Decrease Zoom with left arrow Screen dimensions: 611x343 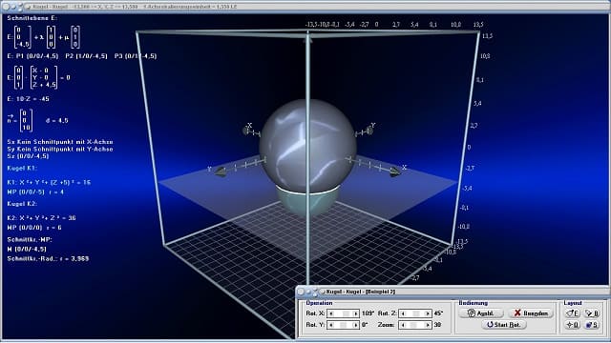tap(403, 325)
